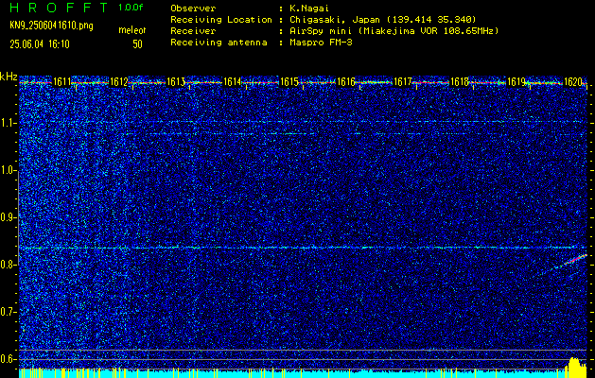Click the Receiving antenna label
The width and height of the screenshot is (595, 378).
(219, 43)
